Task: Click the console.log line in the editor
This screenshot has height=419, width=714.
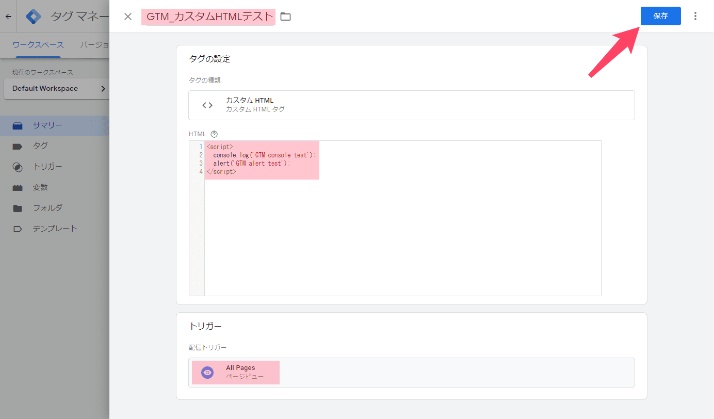Action: pos(264,155)
